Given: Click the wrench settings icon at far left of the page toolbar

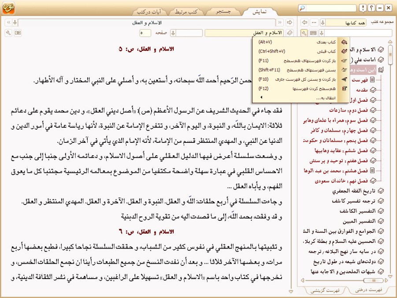Looking at the screenshot, I should (8, 33).
